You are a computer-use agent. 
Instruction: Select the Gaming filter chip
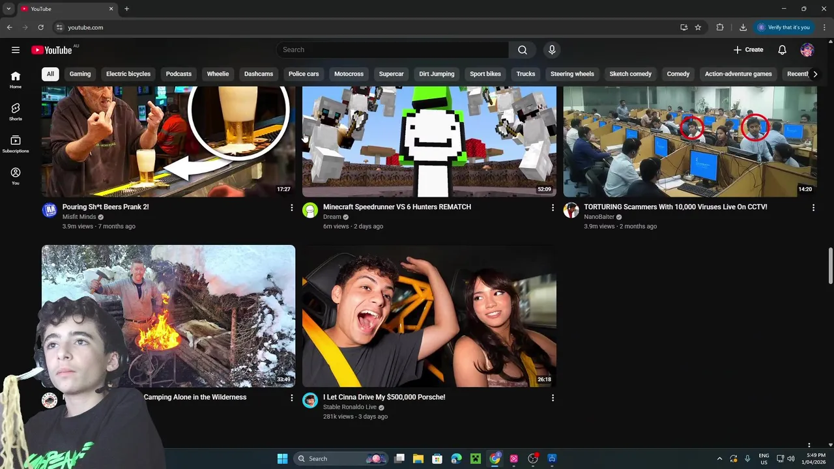[x=80, y=74]
